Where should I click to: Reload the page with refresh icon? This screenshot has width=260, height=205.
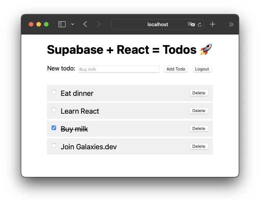[199, 24]
